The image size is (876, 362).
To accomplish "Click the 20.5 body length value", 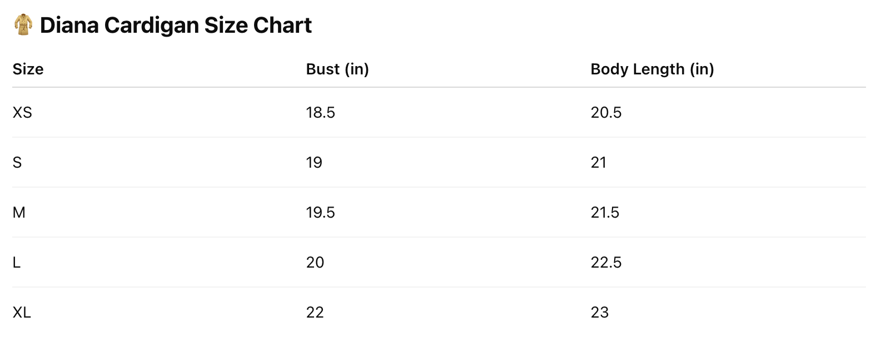I will (x=606, y=113).
